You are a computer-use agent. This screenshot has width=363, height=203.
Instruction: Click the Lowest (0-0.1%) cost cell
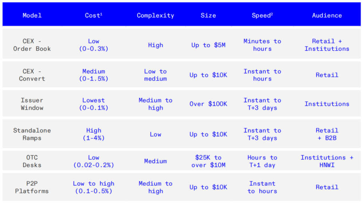pos(93,104)
